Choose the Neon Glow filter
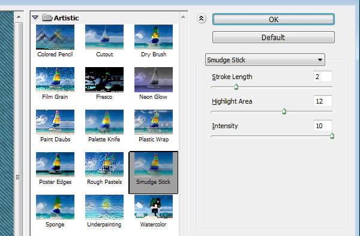 (154, 80)
